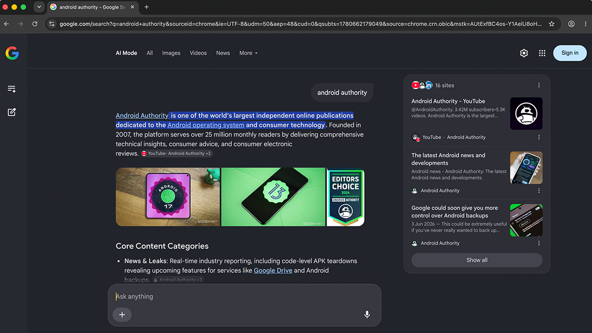Open a new browser tab
This screenshot has width=592, height=333.
pos(147,7)
